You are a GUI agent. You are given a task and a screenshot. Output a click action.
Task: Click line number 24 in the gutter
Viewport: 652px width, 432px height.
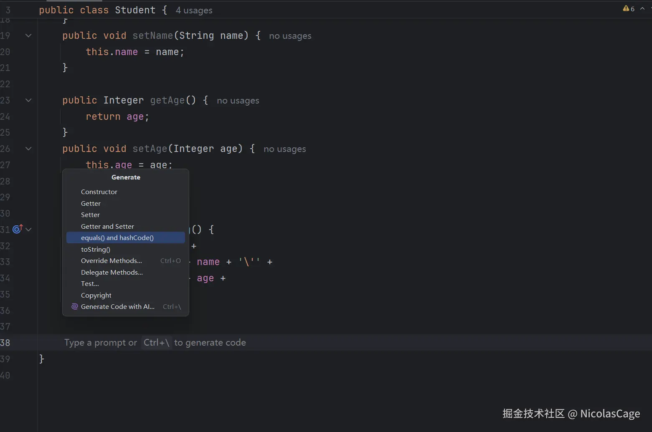pos(5,116)
